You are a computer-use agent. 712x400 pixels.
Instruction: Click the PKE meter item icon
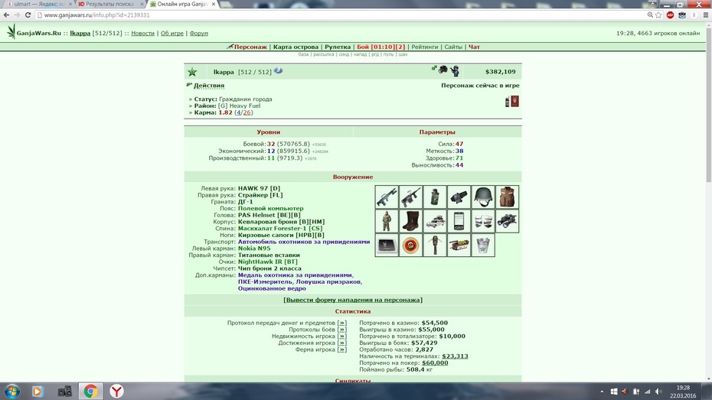pyautogui.click(x=435, y=245)
